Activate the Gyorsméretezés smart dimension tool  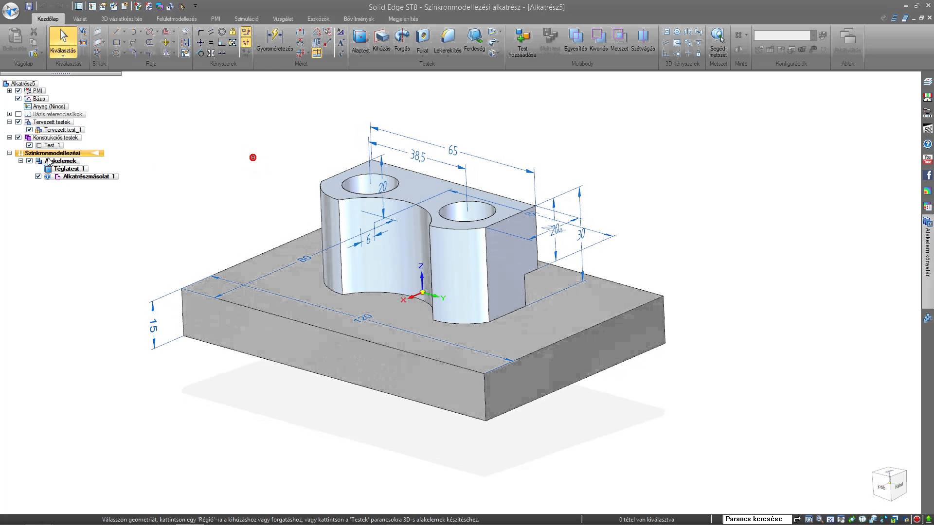tap(275, 40)
